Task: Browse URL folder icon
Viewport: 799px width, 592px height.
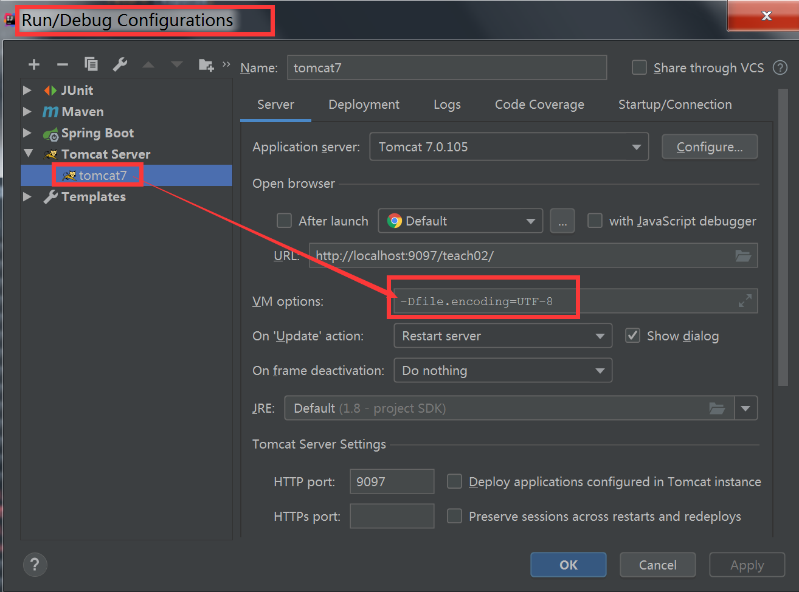Action: (743, 256)
